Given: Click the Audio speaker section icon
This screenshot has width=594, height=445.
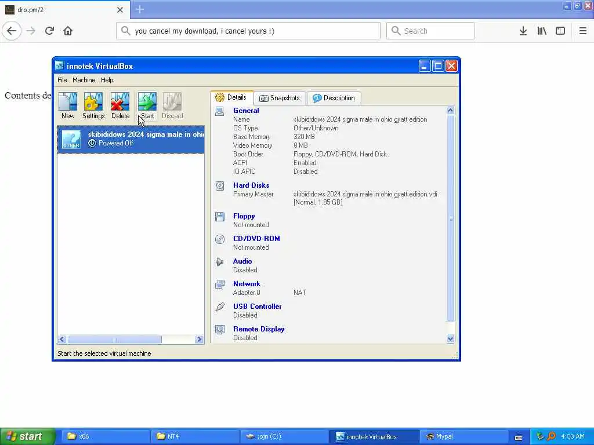Looking at the screenshot, I should click(220, 262).
